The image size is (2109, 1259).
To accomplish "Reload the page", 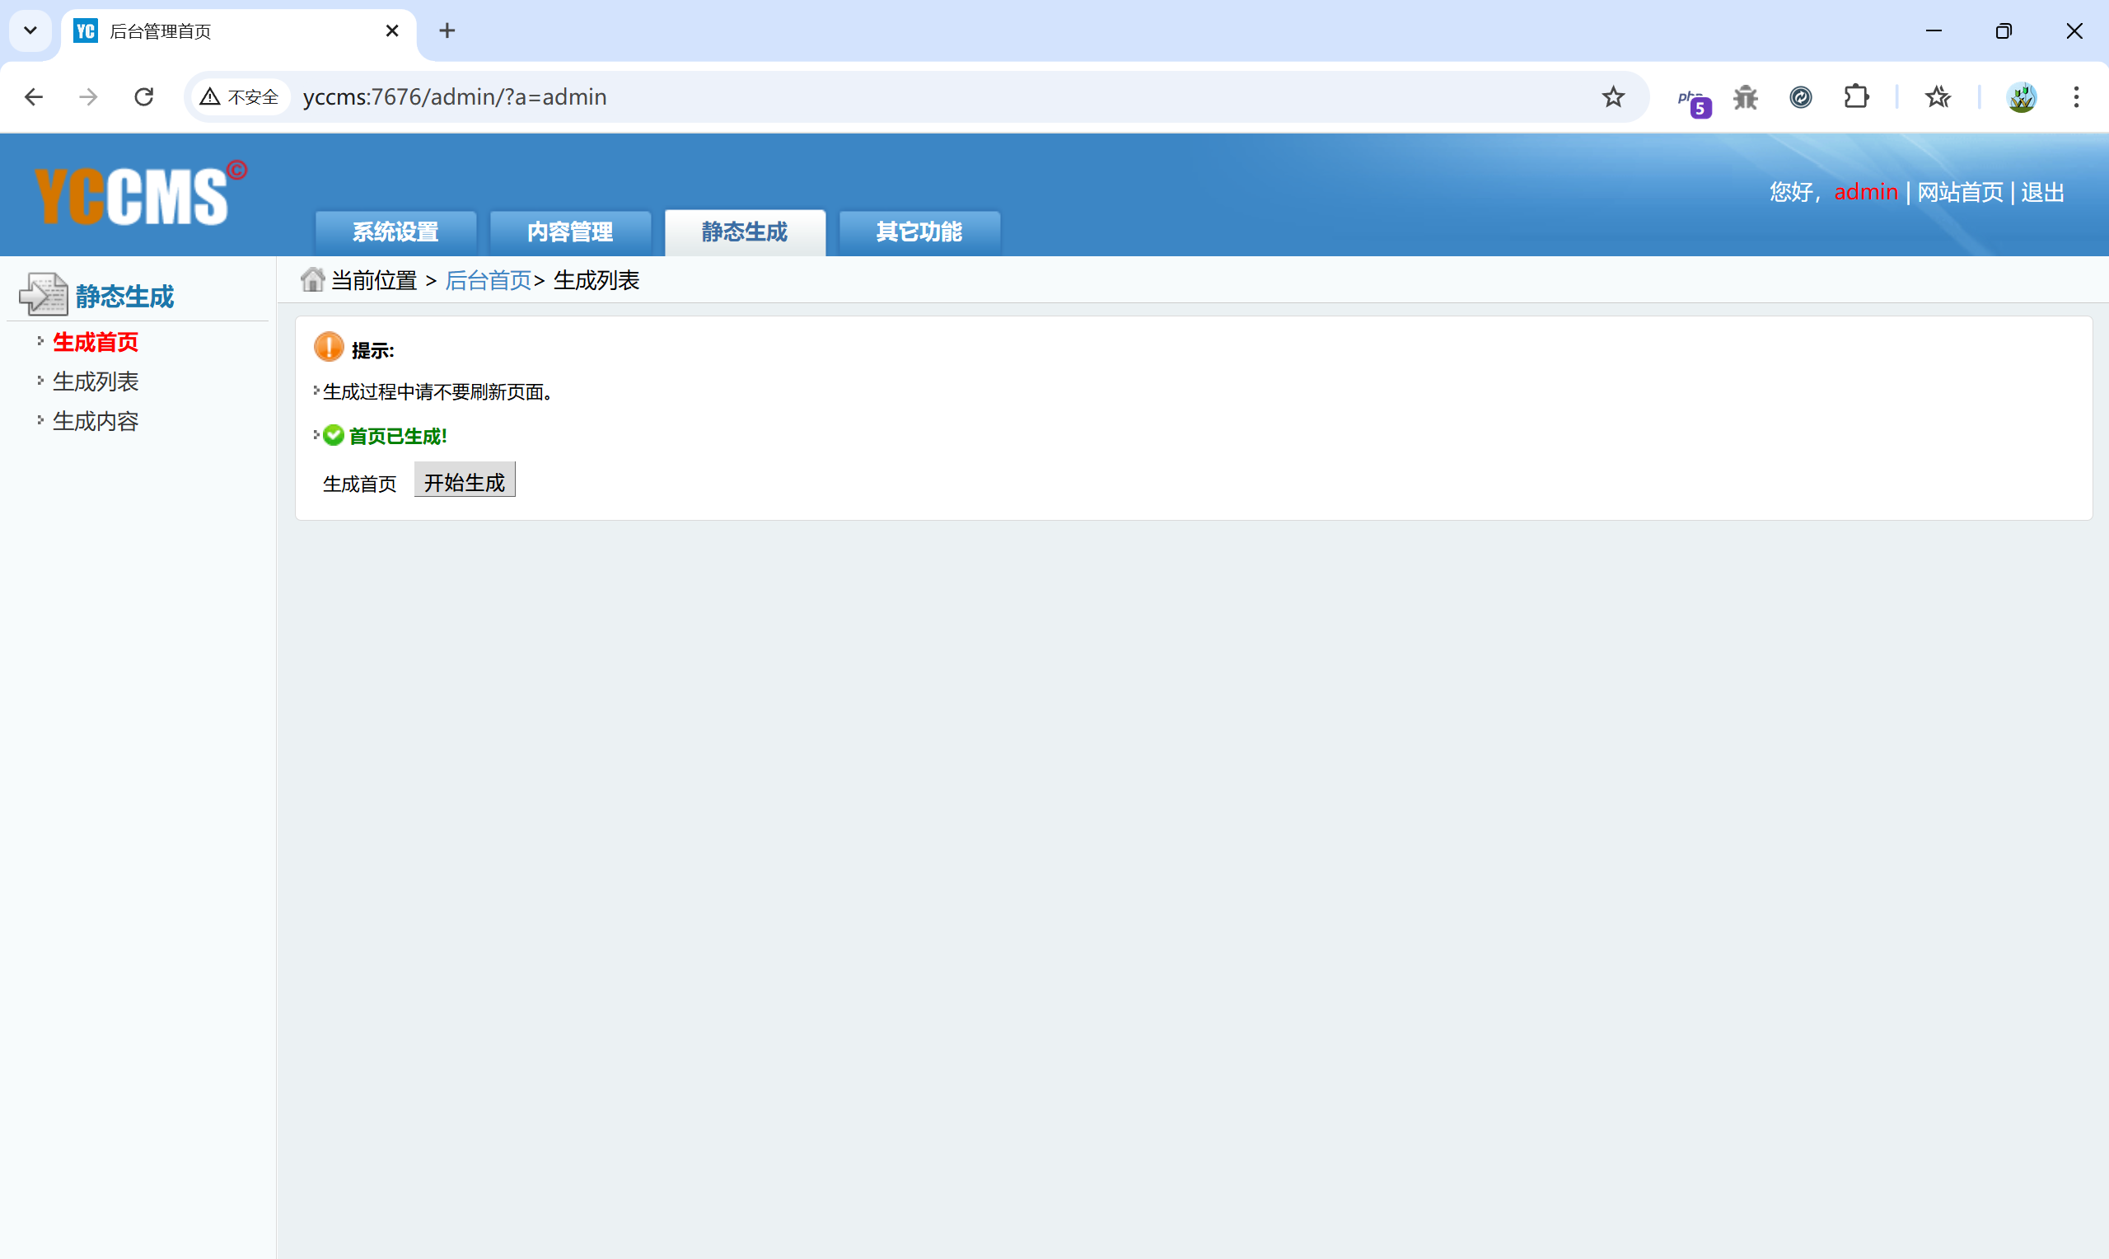I will 143,96.
